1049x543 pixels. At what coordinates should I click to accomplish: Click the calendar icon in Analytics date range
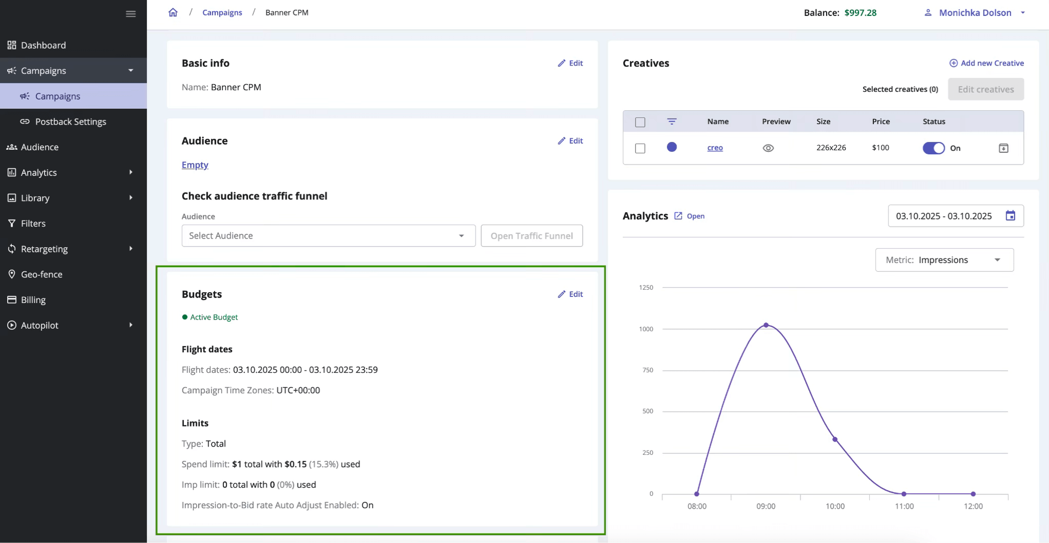click(x=1010, y=216)
